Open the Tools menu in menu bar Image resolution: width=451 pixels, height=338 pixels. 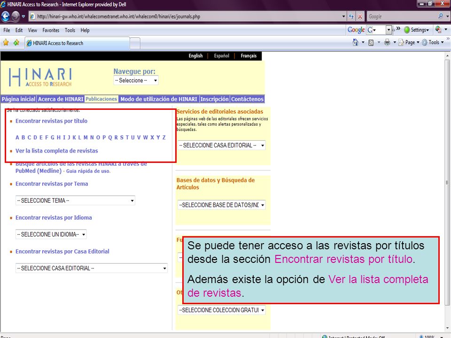pyautogui.click(x=70, y=30)
